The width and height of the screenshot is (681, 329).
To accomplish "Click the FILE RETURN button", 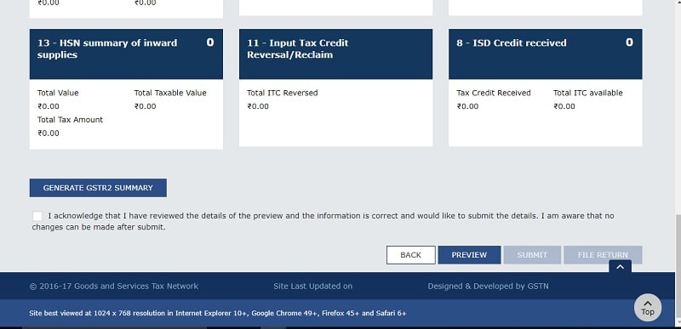I will [603, 255].
